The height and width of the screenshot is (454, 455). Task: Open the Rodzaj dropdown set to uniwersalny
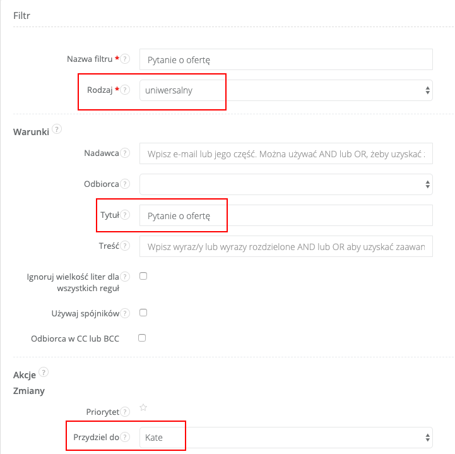click(x=286, y=90)
